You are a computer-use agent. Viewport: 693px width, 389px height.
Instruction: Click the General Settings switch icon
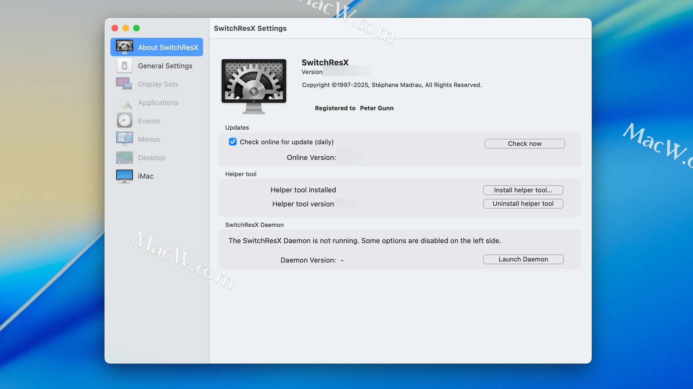tap(124, 66)
